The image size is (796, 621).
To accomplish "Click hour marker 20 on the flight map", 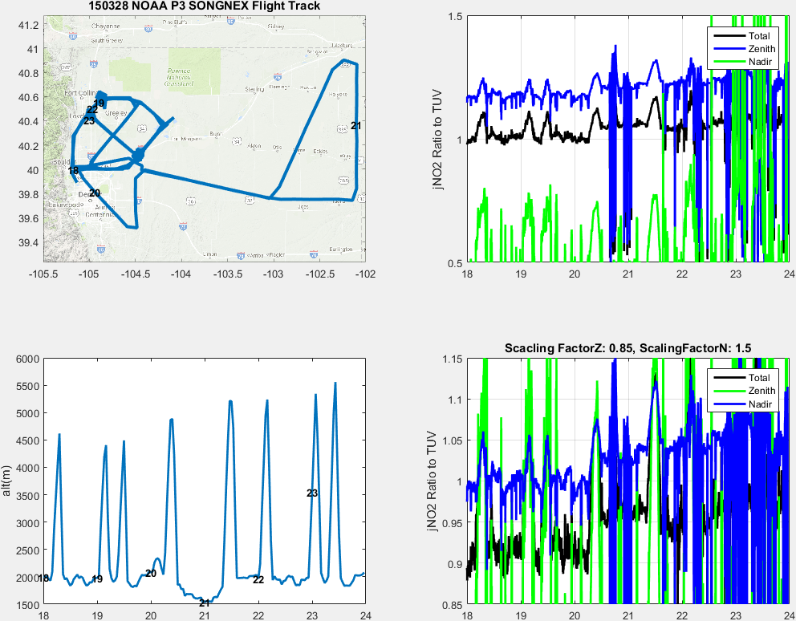I will point(94,193).
